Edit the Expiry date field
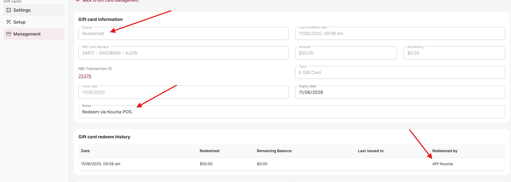This screenshot has width=511, height=182. click(400, 92)
